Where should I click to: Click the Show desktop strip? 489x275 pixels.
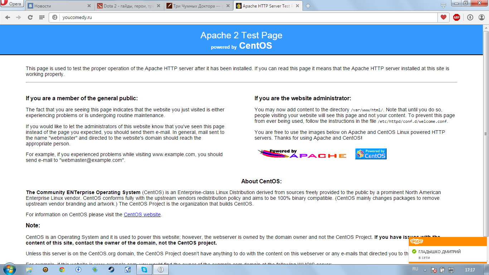486,270
